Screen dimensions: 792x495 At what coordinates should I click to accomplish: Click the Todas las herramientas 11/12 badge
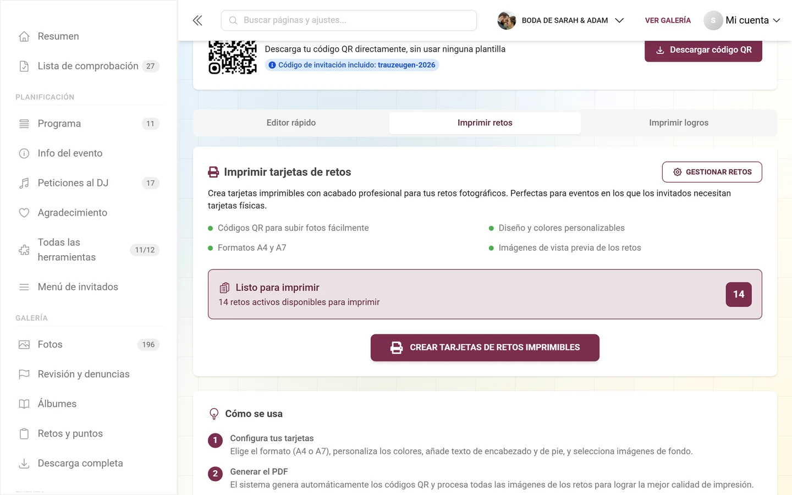click(x=145, y=250)
